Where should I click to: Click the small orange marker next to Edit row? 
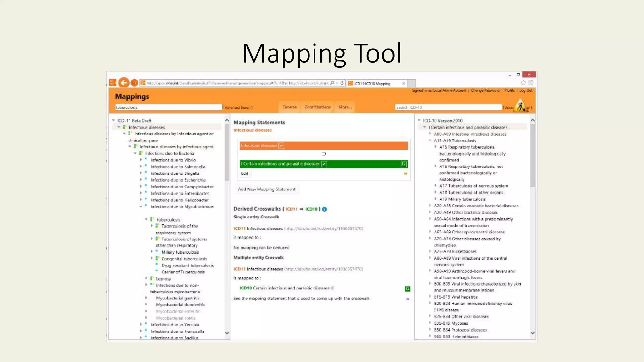pos(405,173)
